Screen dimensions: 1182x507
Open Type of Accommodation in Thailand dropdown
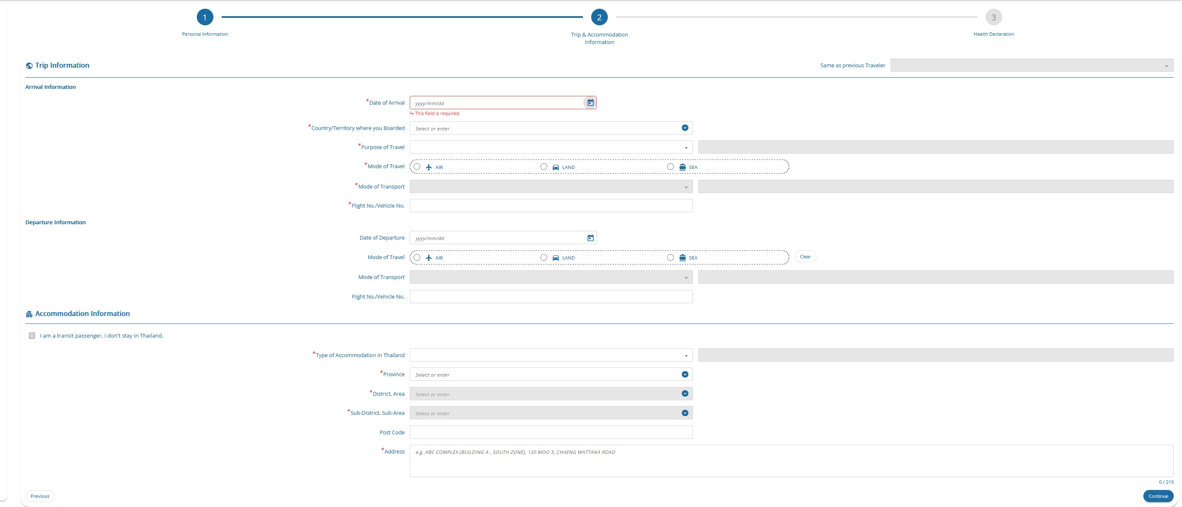point(551,355)
